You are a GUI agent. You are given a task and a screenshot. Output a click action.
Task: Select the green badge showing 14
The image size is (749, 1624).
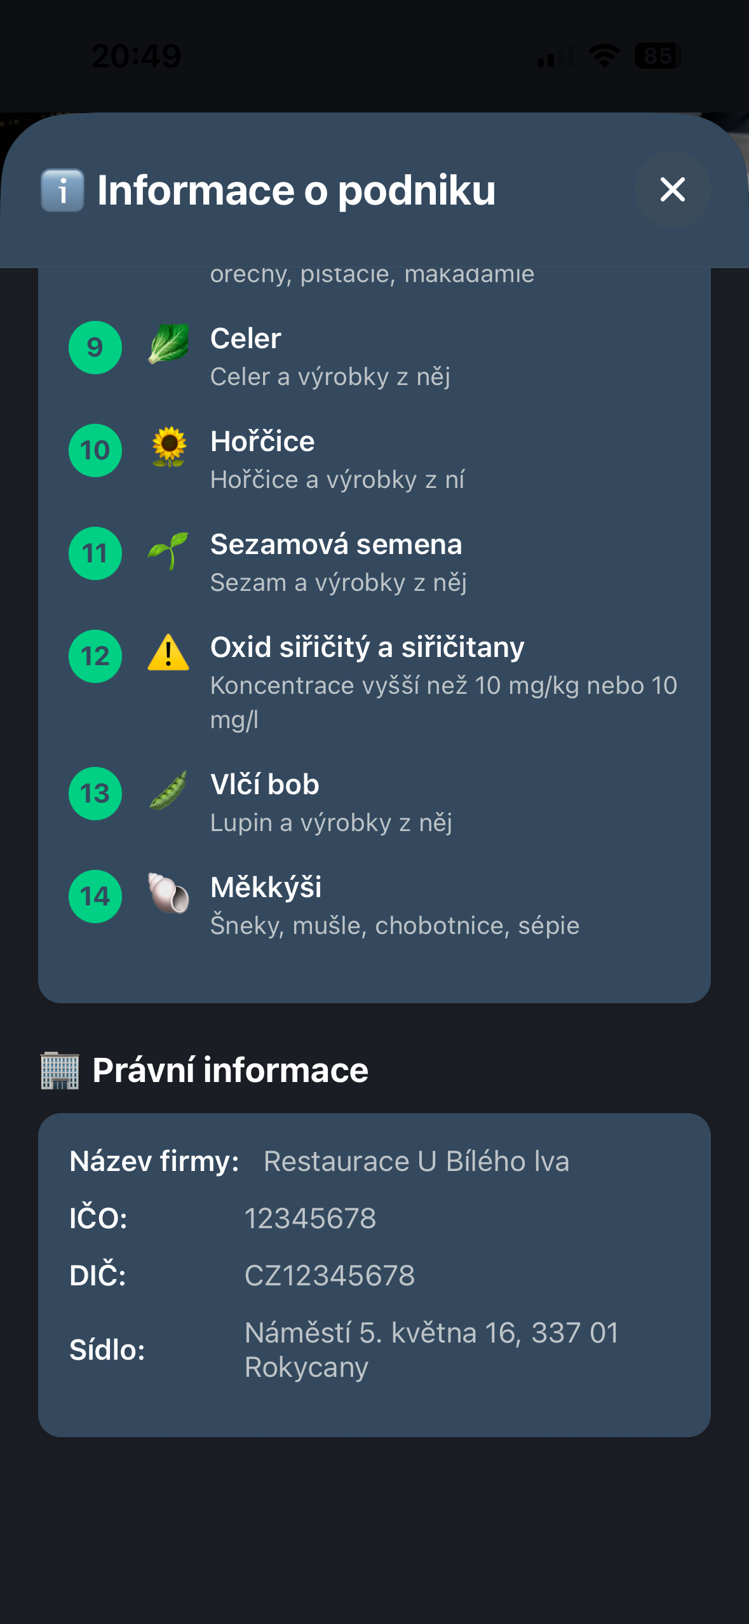tap(95, 896)
